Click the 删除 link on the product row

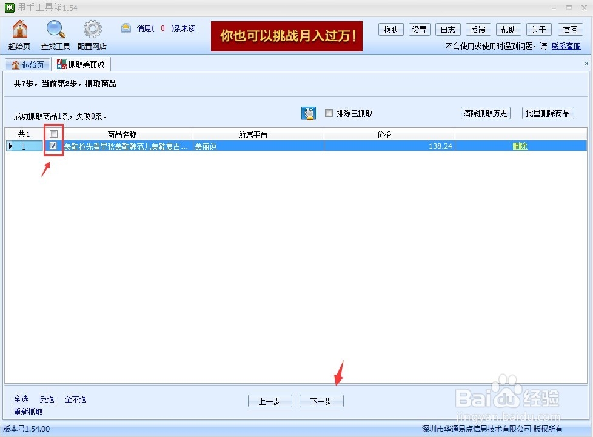coord(520,146)
